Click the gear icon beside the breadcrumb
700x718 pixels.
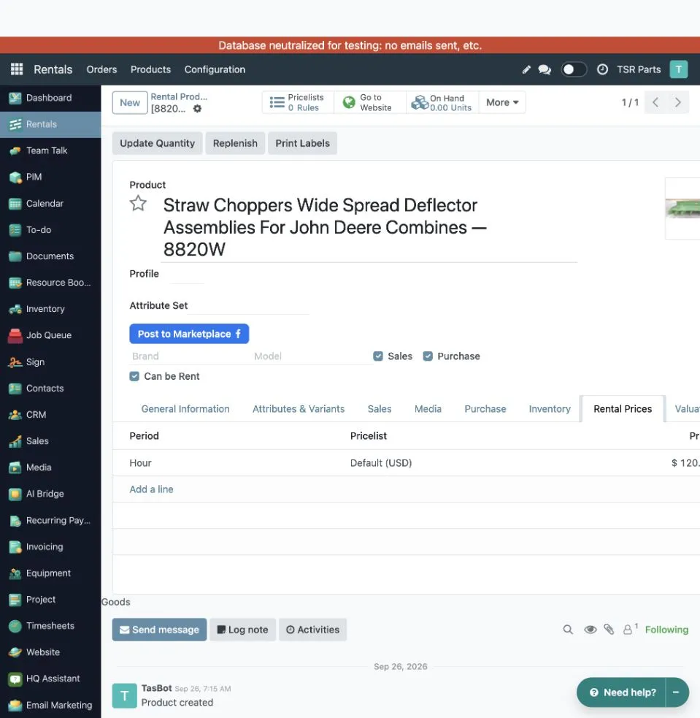tap(197, 109)
